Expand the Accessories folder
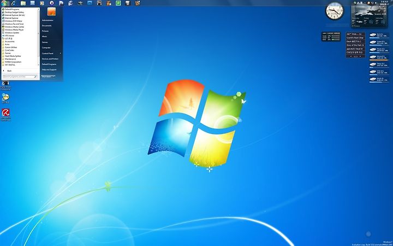This screenshot has height=246, width=393. click(9, 42)
